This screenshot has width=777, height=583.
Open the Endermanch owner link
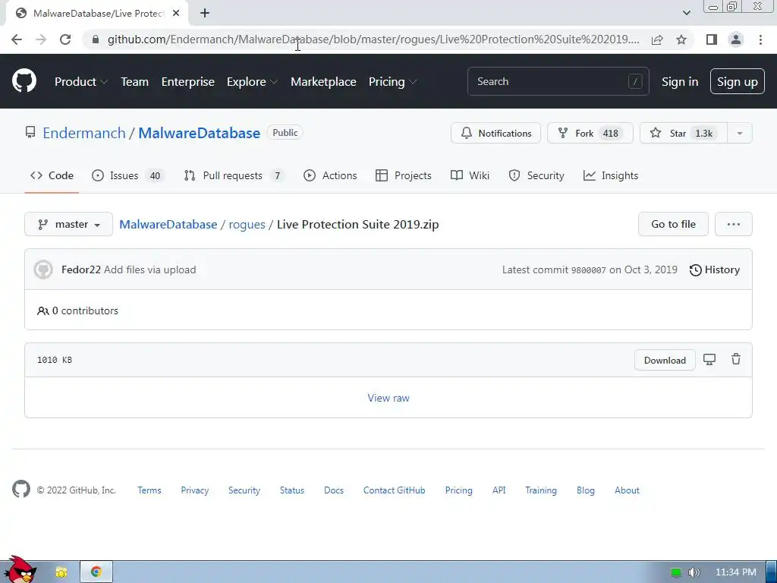coord(84,133)
